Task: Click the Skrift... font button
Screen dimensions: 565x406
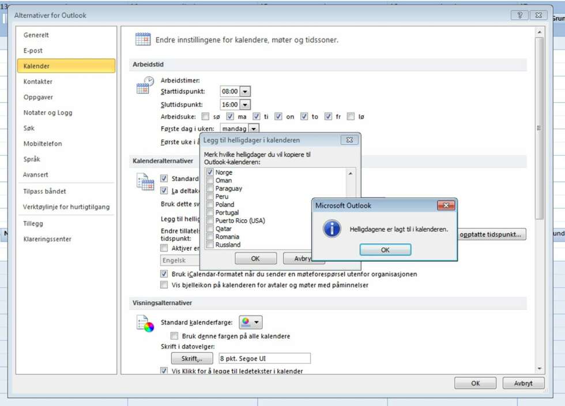Action: pos(191,358)
